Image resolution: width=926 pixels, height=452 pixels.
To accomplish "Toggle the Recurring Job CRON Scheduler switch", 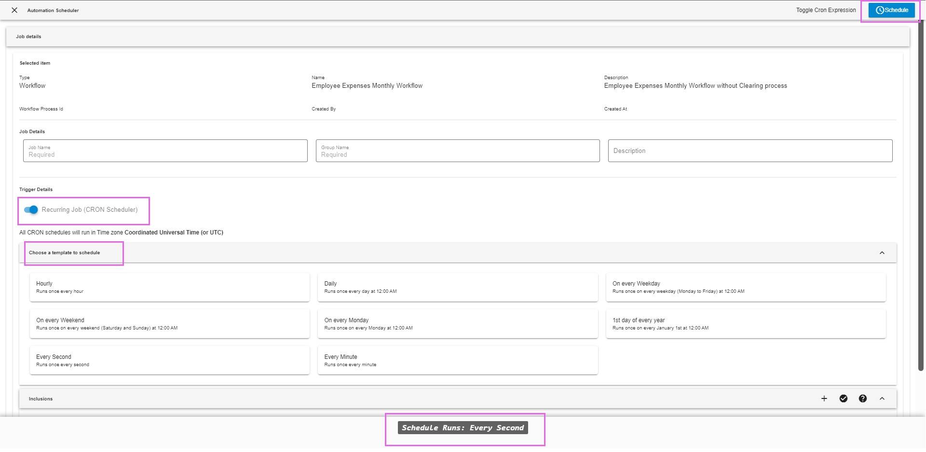I will point(31,210).
